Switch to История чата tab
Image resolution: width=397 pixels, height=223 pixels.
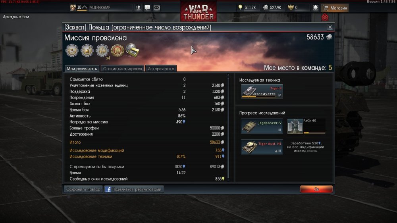(x=161, y=69)
